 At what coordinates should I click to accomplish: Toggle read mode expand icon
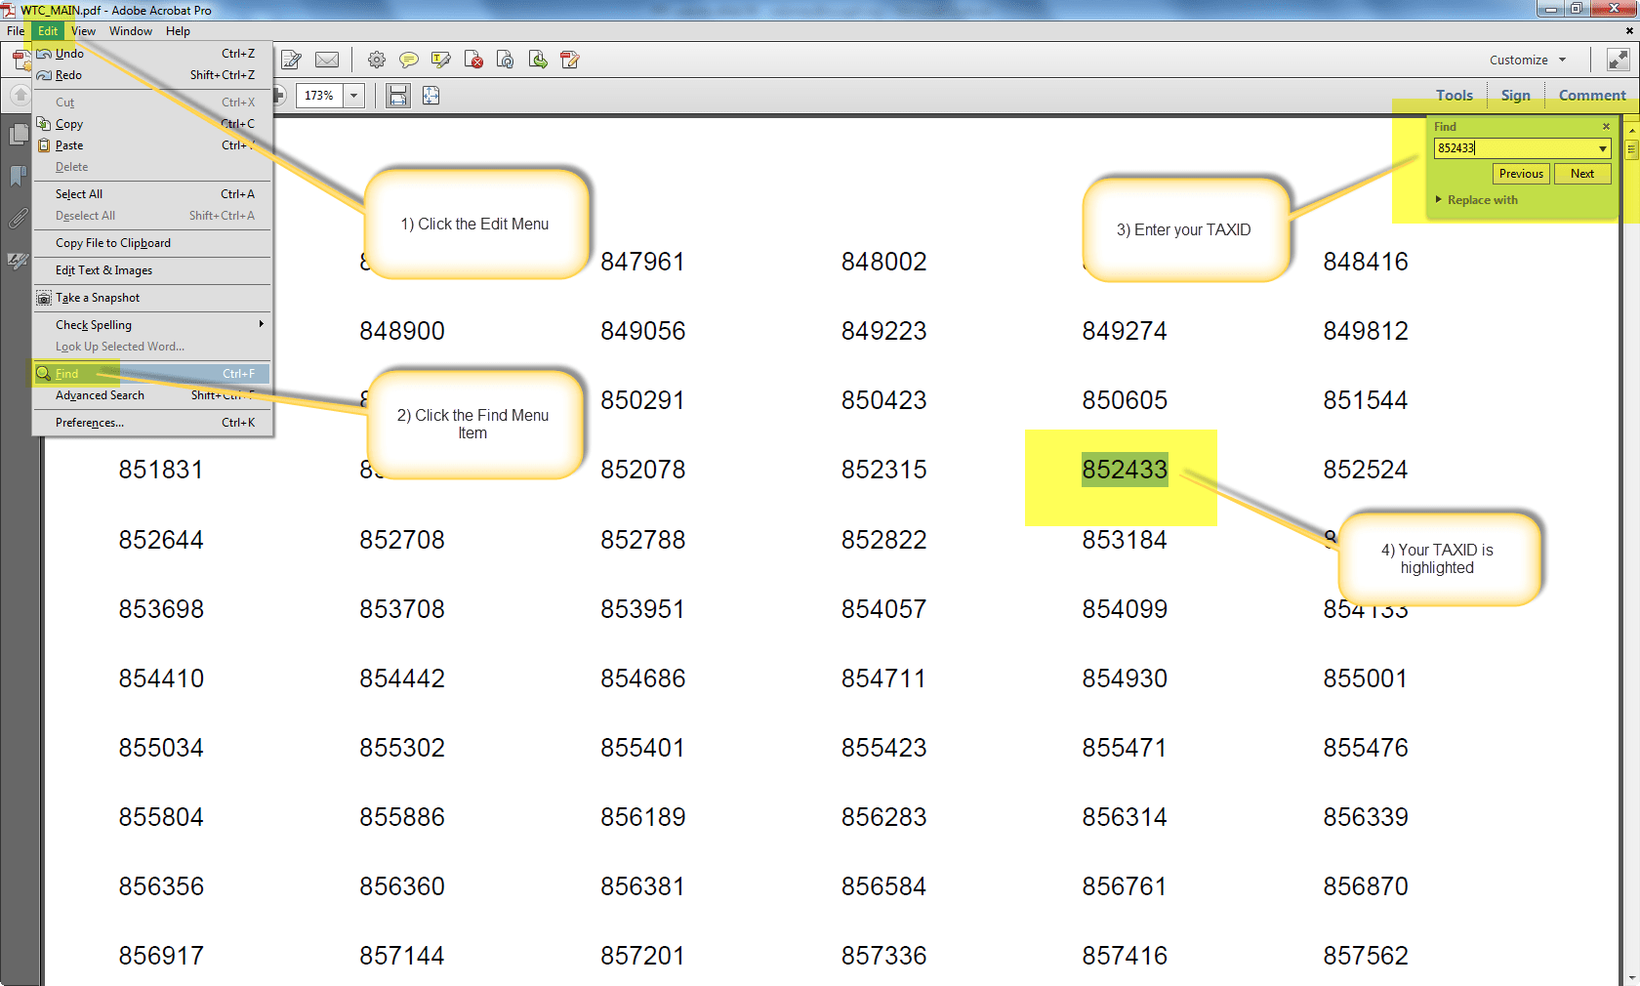point(1618,61)
